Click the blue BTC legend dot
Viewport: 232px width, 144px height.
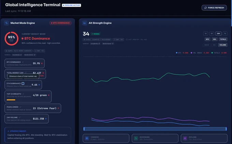176,53
